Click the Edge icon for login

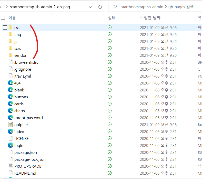point(11,145)
